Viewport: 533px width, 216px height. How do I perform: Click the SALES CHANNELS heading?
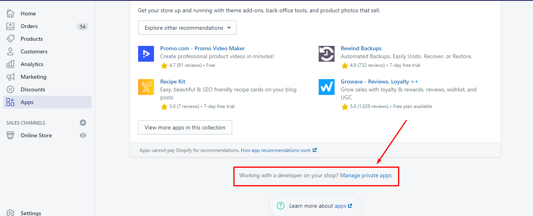pos(26,123)
